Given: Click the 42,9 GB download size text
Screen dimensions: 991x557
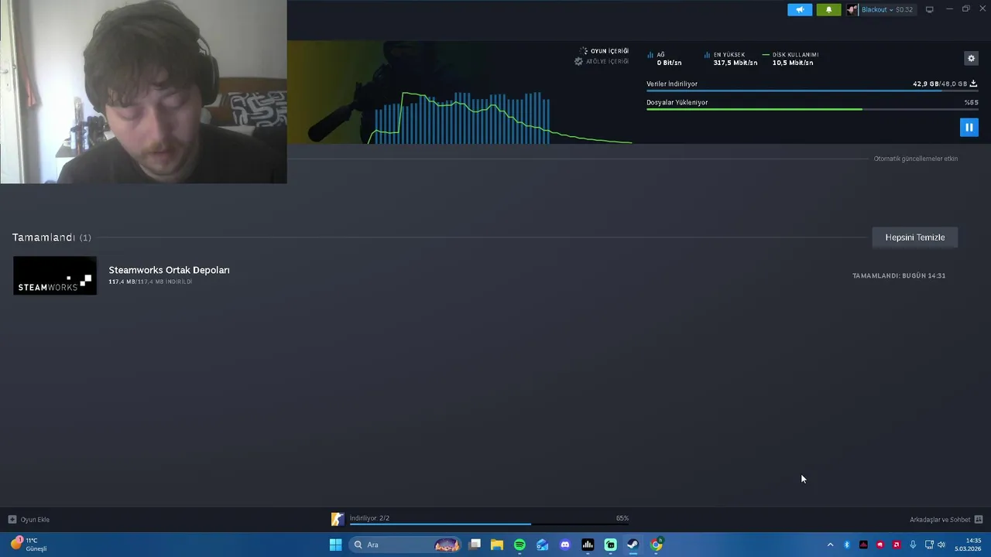Looking at the screenshot, I should tap(925, 84).
